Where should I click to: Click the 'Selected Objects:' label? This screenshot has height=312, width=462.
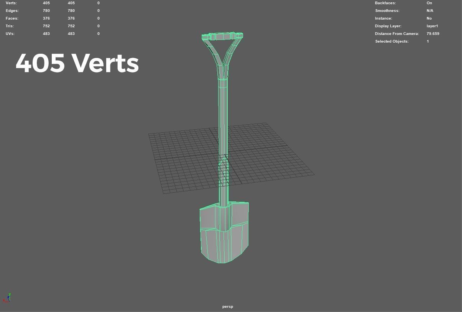point(392,41)
